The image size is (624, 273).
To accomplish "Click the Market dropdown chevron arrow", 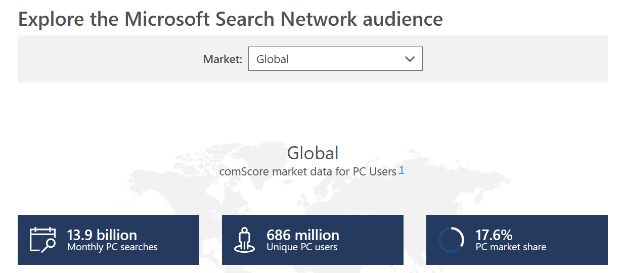I will 410,59.
